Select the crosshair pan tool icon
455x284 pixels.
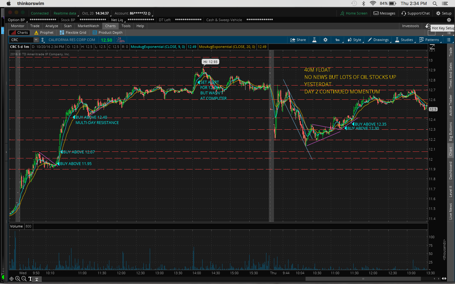[11, 279]
